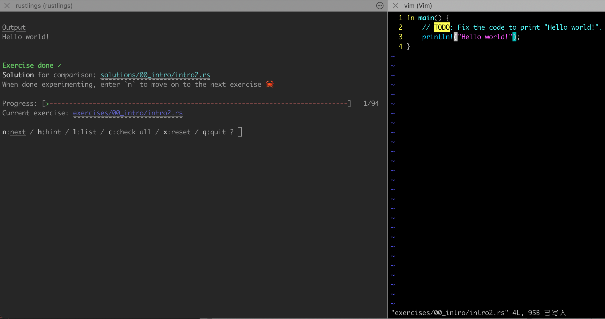Close the vim terminal tab
Viewport: 605px width, 319px height.
pos(396,6)
